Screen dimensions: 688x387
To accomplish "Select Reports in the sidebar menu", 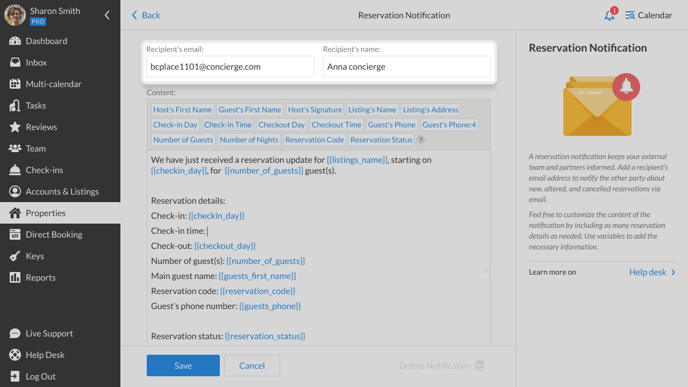I will click(41, 277).
